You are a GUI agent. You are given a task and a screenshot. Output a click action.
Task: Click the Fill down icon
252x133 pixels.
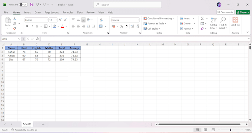click(202, 24)
